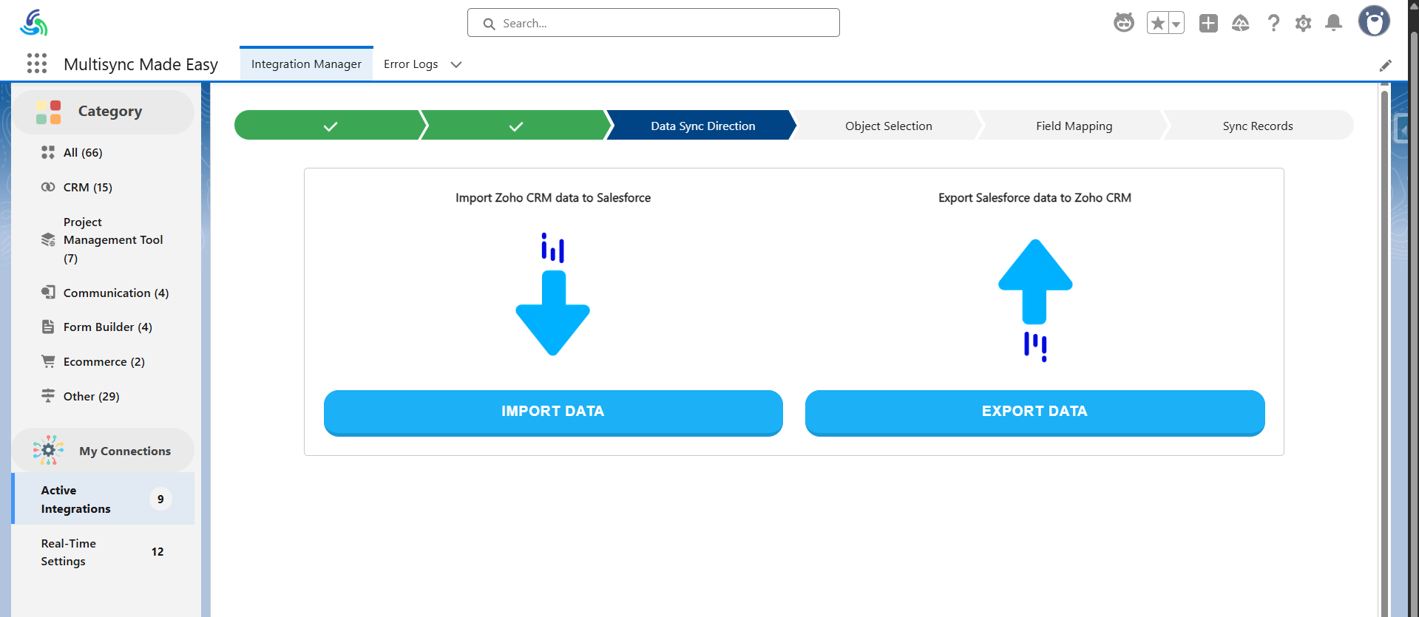Click 'Import Zoho CRM data to Salesforce' text
This screenshot has width=1419, height=617.
[553, 197]
